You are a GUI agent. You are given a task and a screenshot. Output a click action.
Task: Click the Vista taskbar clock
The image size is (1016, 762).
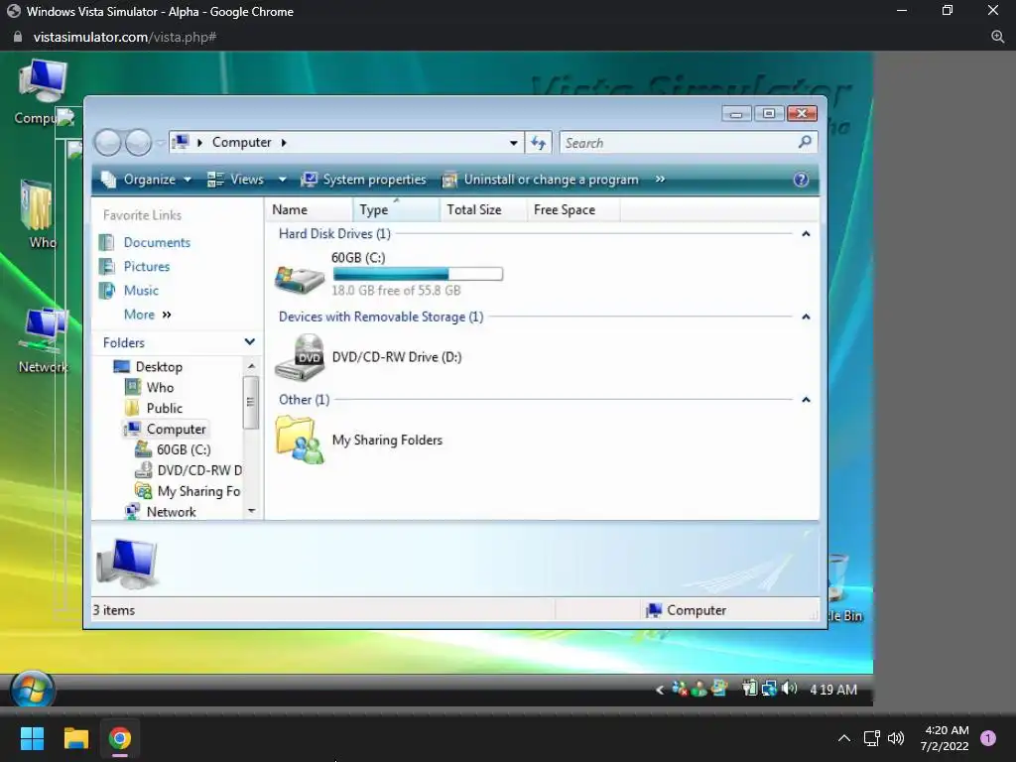(x=833, y=691)
